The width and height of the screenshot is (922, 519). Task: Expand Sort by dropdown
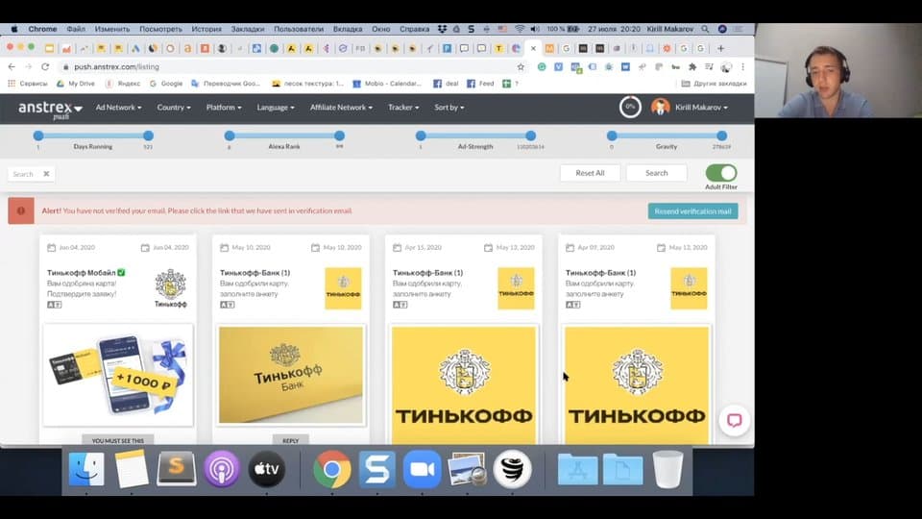(x=449, y=108)
